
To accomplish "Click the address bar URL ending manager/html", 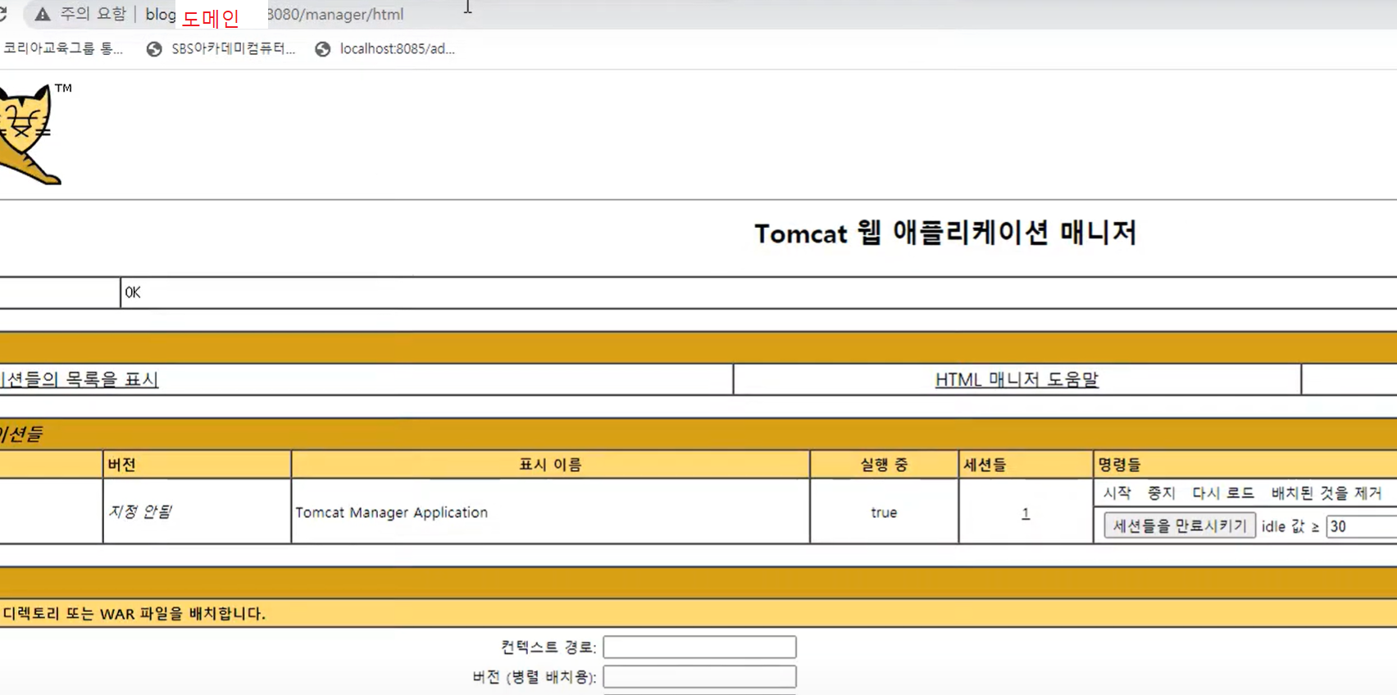I will click(275, 15).
